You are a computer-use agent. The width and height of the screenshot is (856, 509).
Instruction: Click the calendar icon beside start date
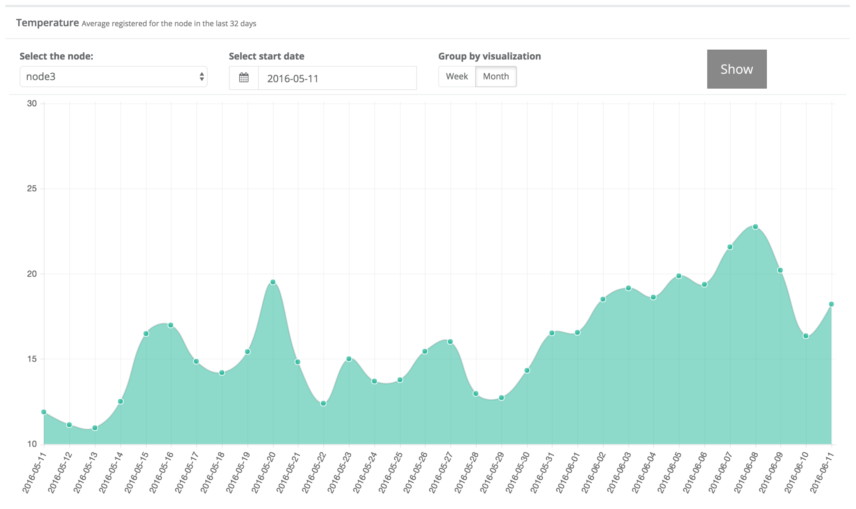244,78
